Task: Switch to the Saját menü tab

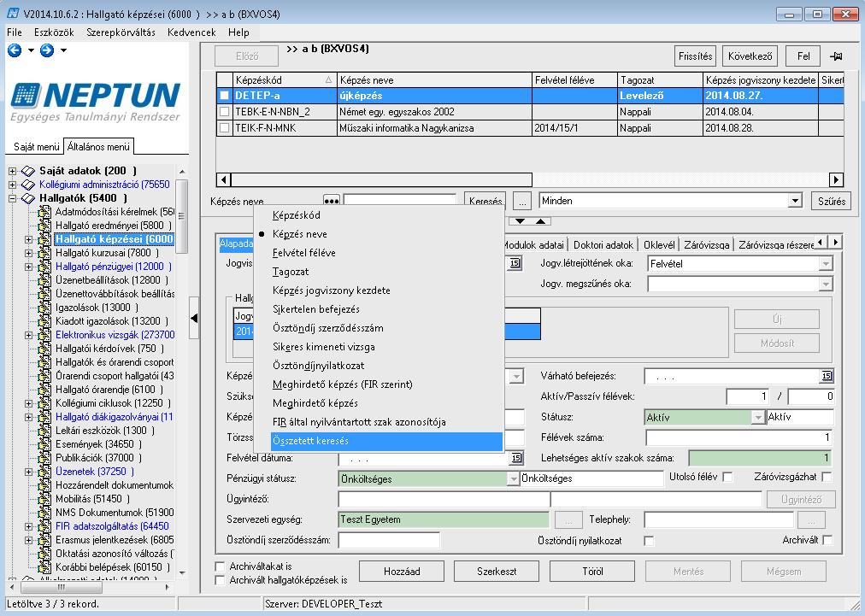Action: point(37,147)
